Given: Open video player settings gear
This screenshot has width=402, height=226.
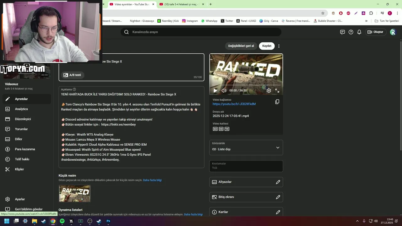Looking at the screenshot, I should pos(269,90).
